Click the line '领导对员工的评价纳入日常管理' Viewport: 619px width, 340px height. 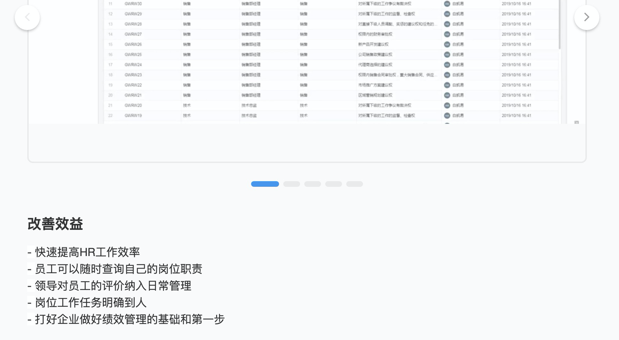tap(113, 285)
